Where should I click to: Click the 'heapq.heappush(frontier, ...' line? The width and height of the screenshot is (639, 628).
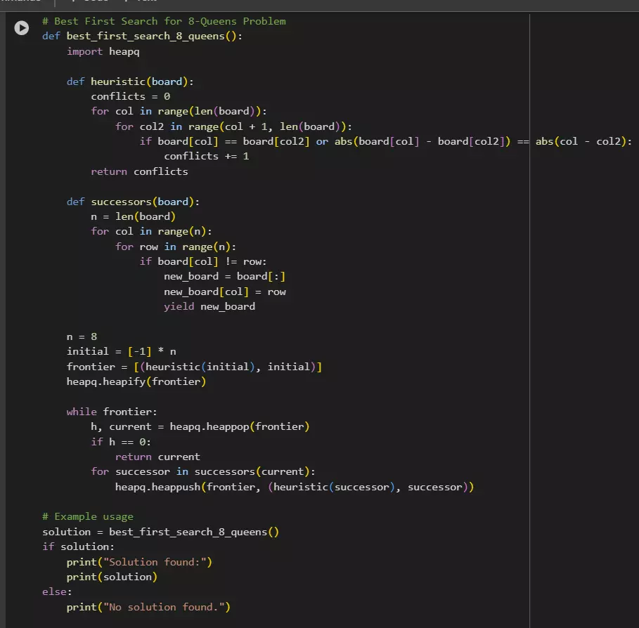click(295, 487)
